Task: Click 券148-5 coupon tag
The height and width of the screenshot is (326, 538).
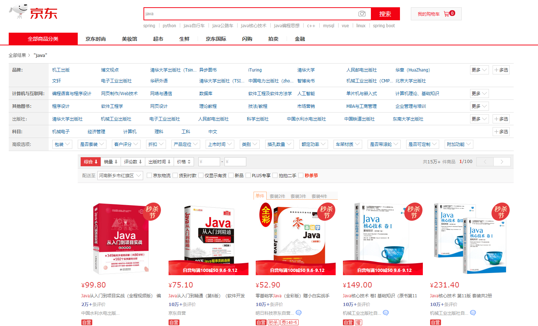Action: click(x=290, y=322)
